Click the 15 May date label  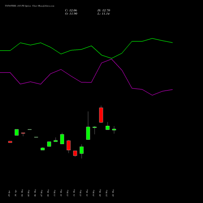[x=81, y=193]
